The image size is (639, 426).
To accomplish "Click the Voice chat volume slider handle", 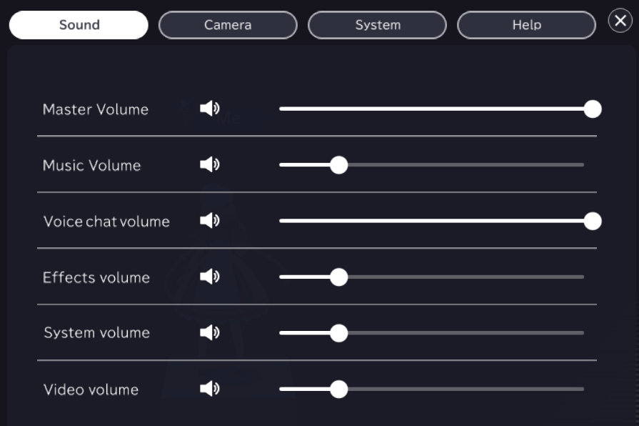I will [593, 222].
